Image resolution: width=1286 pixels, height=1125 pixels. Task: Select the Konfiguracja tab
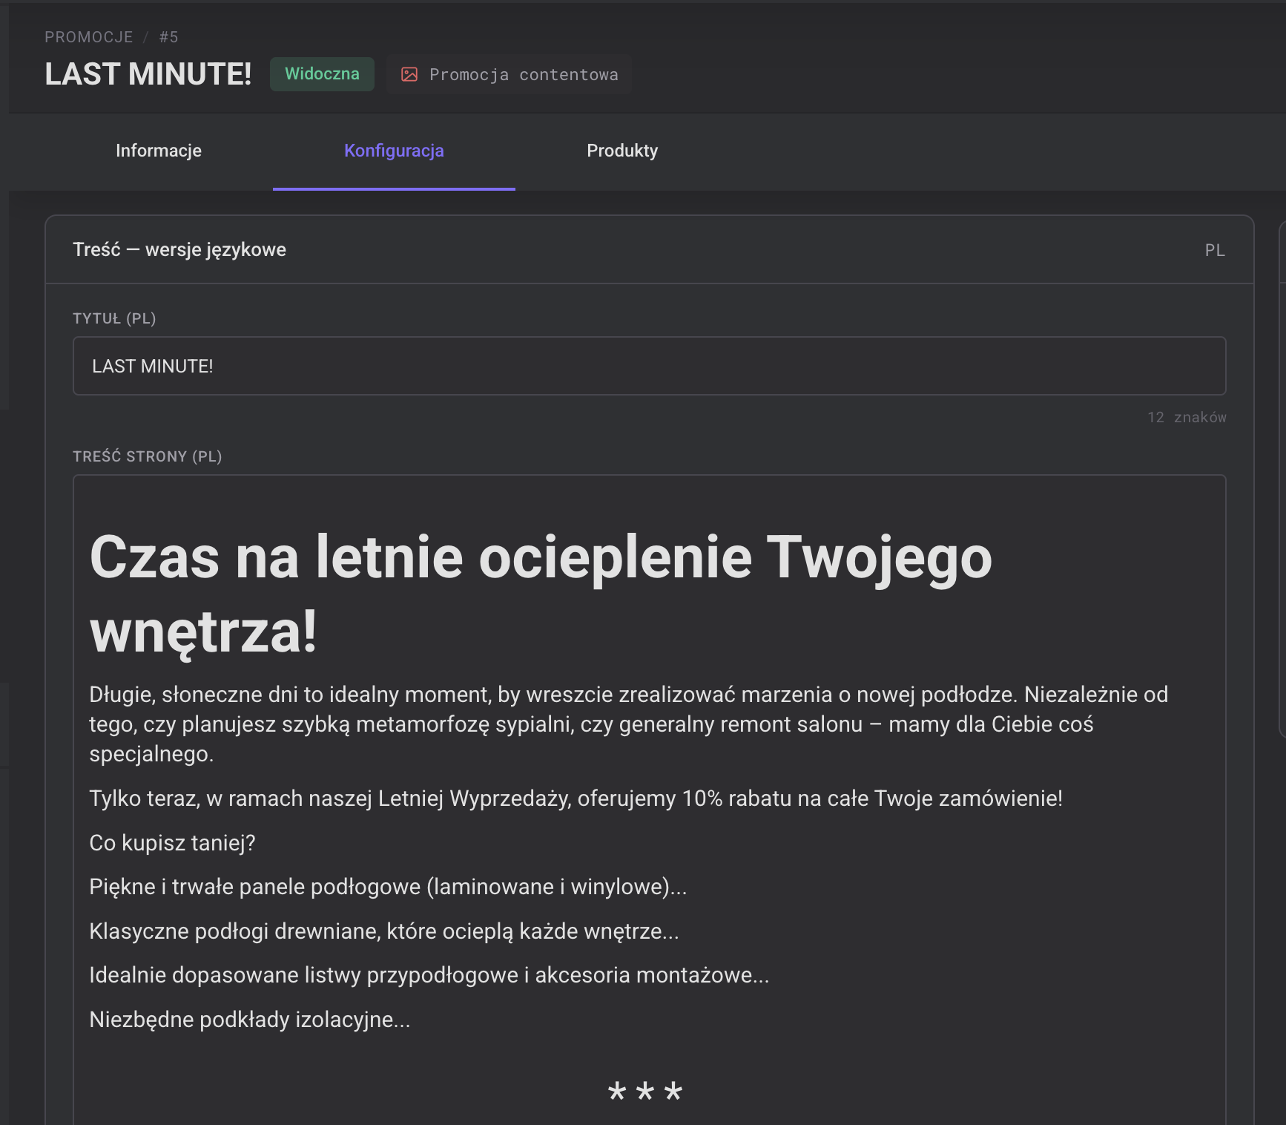pyautogui.click(x=394, y=151)
